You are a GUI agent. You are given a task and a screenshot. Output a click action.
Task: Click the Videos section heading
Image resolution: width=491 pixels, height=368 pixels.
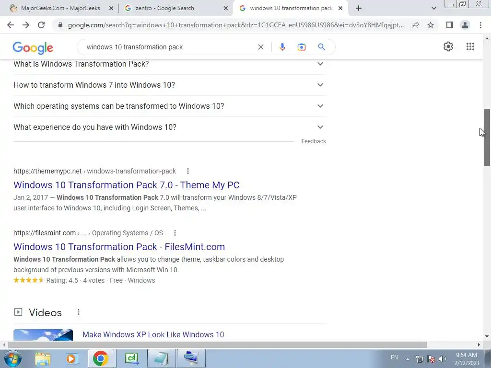45,312
